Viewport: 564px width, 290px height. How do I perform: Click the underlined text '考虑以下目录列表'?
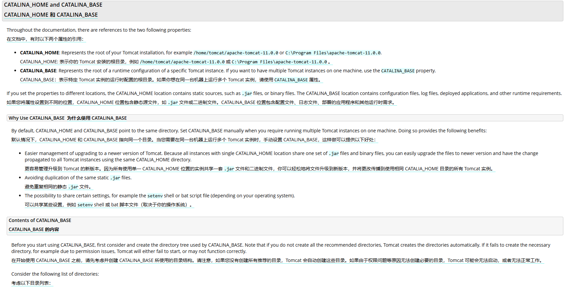(31, 283)
